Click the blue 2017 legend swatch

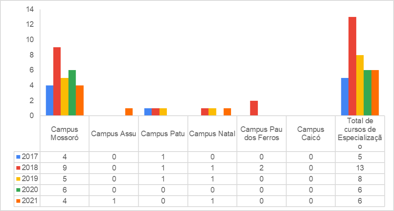point(18,157)
